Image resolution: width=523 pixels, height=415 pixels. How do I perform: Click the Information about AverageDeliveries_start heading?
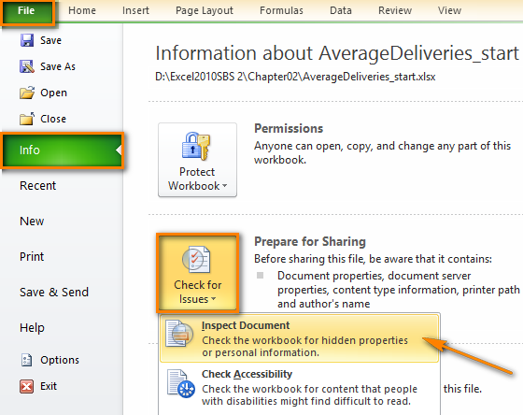pyautogui.click(x=337, y=53)
